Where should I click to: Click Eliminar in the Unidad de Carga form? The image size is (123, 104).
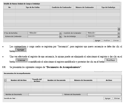click(x=116, y=40)
